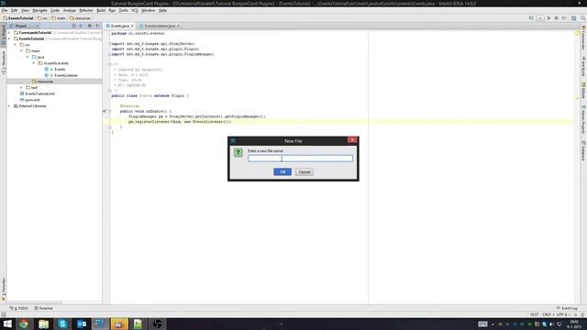Click scroll-from-source icon in Project panel
The width and height of the screenshot is (587, 330).
[x=73, y=26]
